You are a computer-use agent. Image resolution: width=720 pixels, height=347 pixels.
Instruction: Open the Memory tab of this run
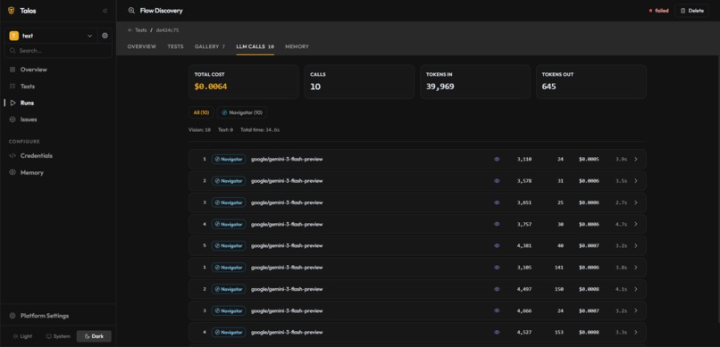tap(297, 46)
